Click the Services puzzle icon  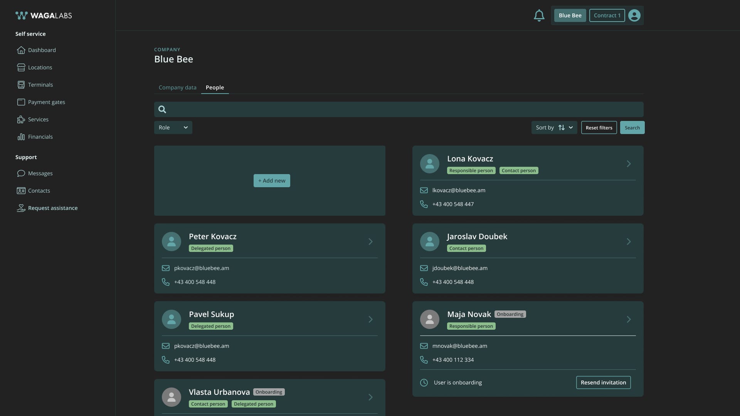pos(21,119)
